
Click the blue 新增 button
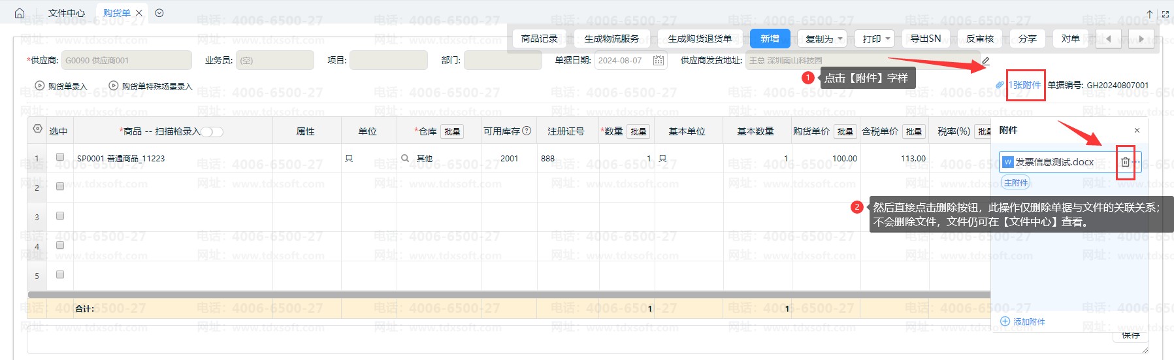pyautogui.click(x=770, y=39)
